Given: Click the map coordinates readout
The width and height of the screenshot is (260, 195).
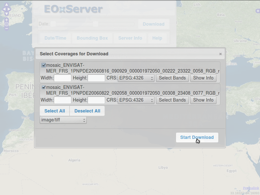Looking at the screenshot, I should (x=245, y=193).
